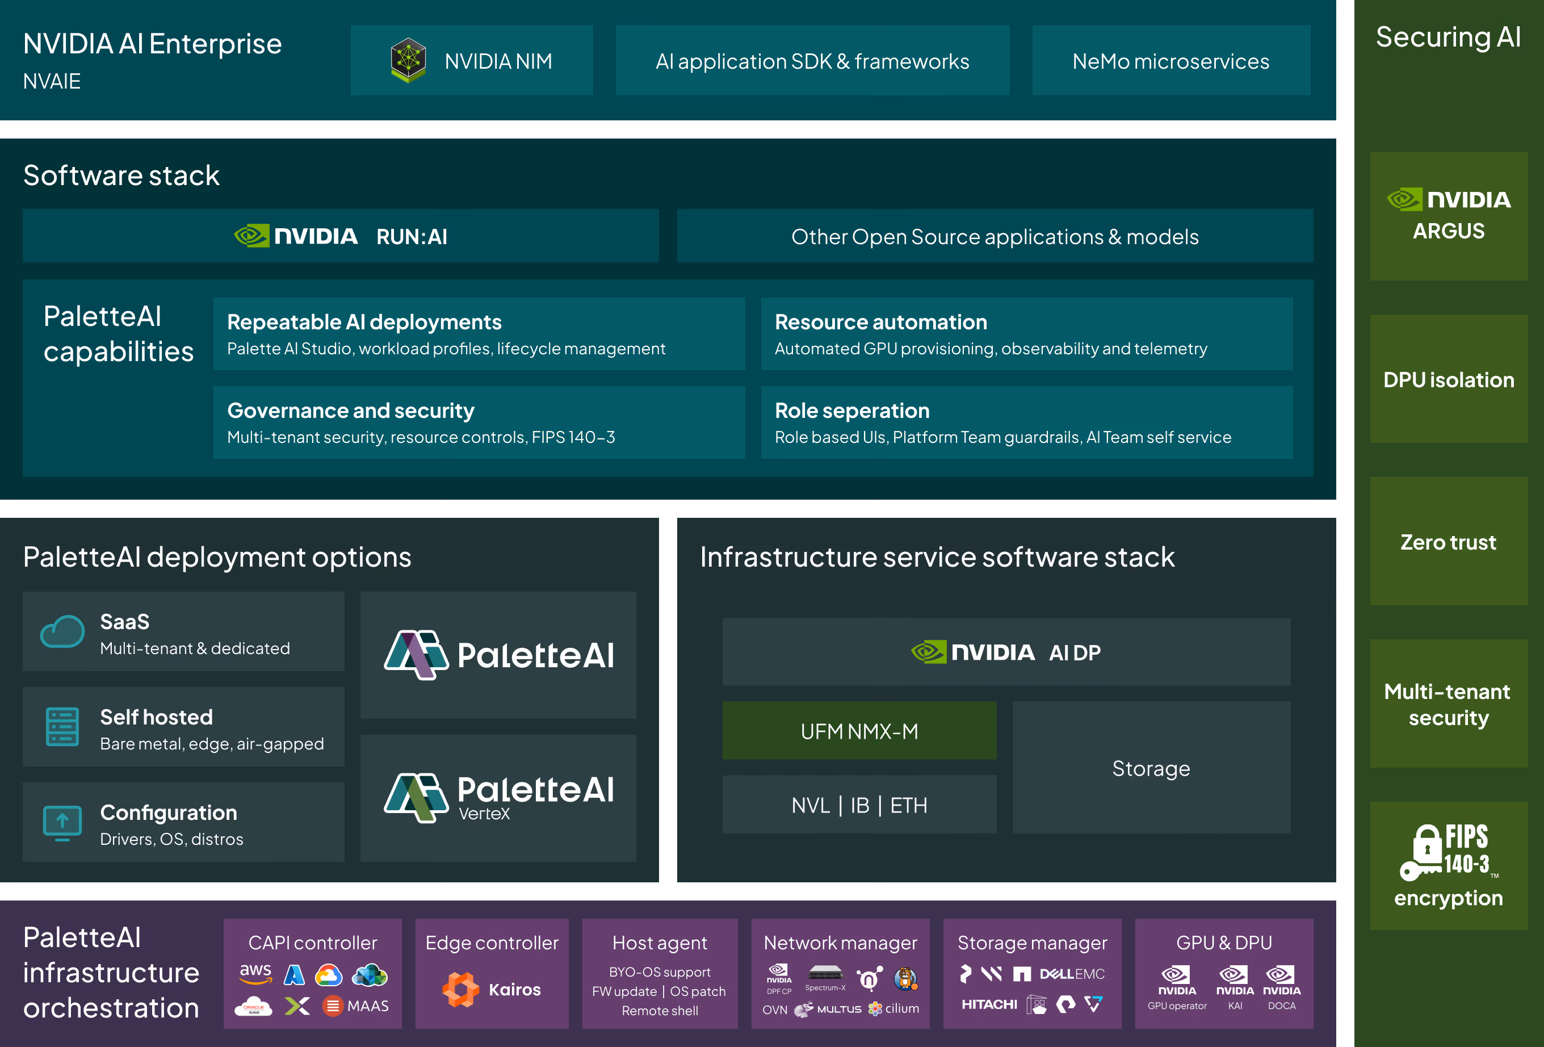Click the GPU & DPU title
The image size is (1544, 1047).
(1224, 943)
